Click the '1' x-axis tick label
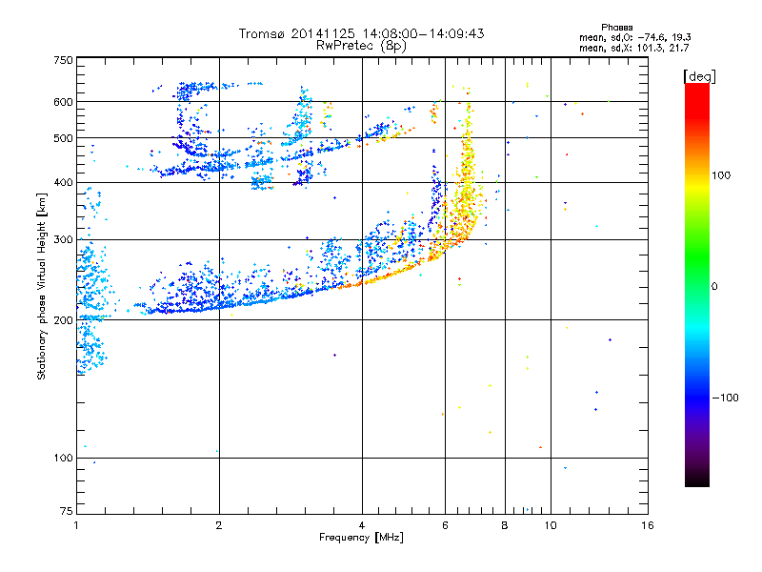This screenshot has height=572, width=762. coord(76,525)
